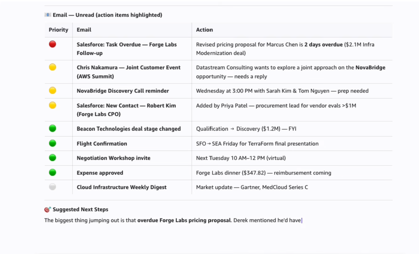This screenshot has width=419, height=254.
Task: Click the red priority dot for Forge Labs Follow-up
Action: (x=52, y=44)
